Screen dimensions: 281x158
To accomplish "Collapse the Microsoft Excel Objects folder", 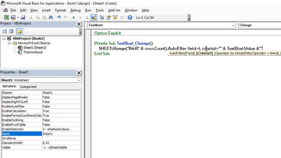I will coord(9,43).
